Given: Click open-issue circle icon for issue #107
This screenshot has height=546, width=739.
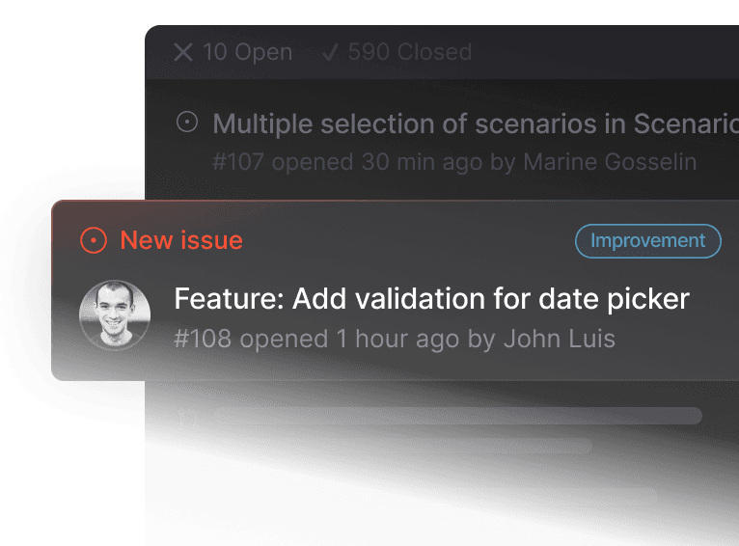Looking at the screenshot, I should 187,123.
